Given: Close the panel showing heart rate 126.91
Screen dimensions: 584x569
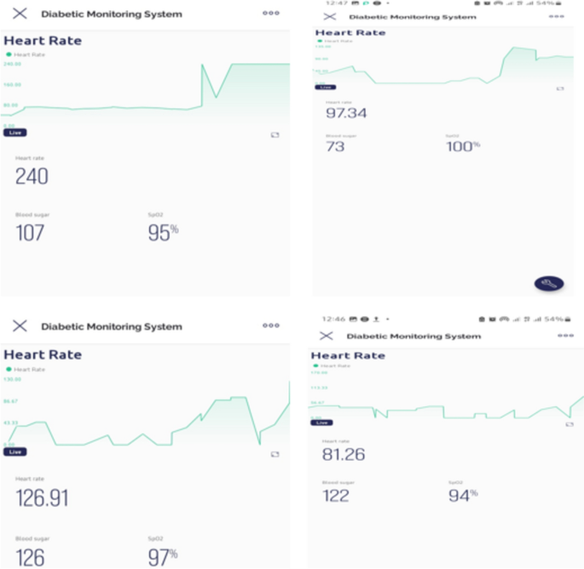Looking at the screenshot, I should pyautogui.click(x=20, y=326).
